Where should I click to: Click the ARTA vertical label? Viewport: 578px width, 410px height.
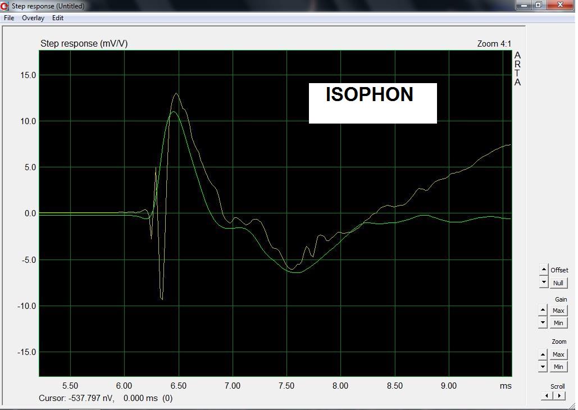tap(517, 69)
